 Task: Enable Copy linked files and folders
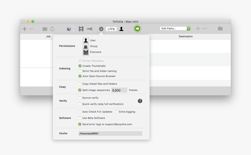click(x=80, y=84)
